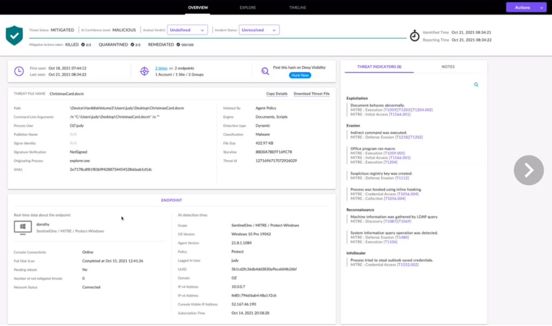Expand the Actions menu

[526, 7]
